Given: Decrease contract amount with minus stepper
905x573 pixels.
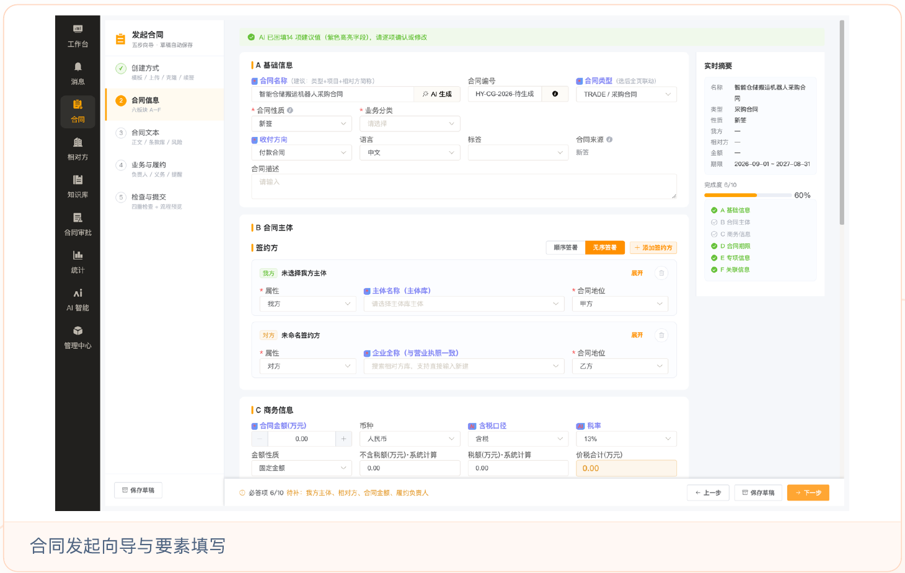Looking at the screenshot, I should point(260,439).
